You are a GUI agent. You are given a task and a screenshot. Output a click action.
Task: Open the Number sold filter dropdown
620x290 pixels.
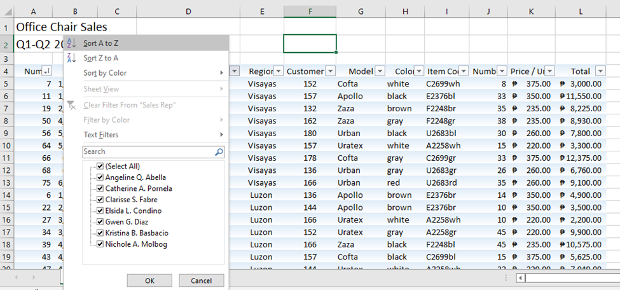coord(502,71)
